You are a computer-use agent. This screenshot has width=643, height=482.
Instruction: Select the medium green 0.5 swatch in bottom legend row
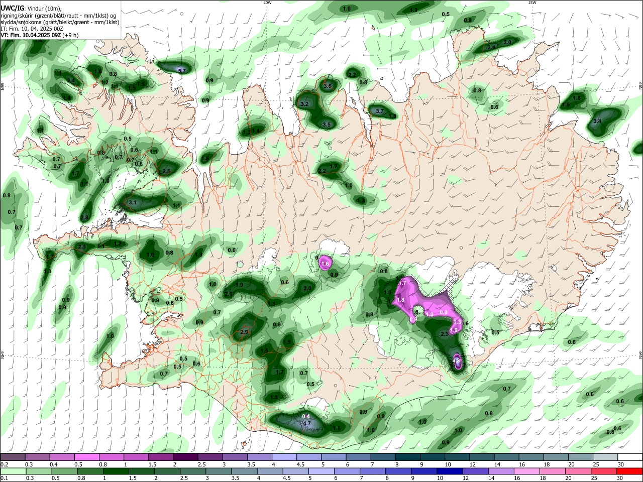[x=64, y=471]
